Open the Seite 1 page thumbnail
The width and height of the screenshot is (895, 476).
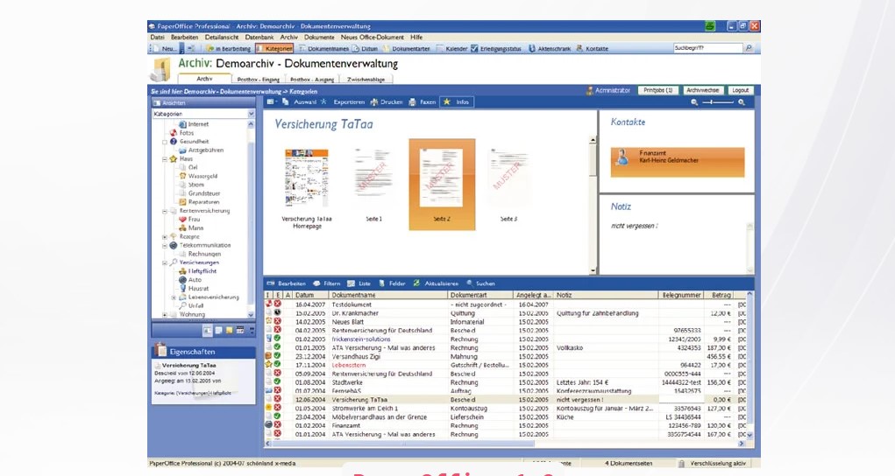click(373, 185)
